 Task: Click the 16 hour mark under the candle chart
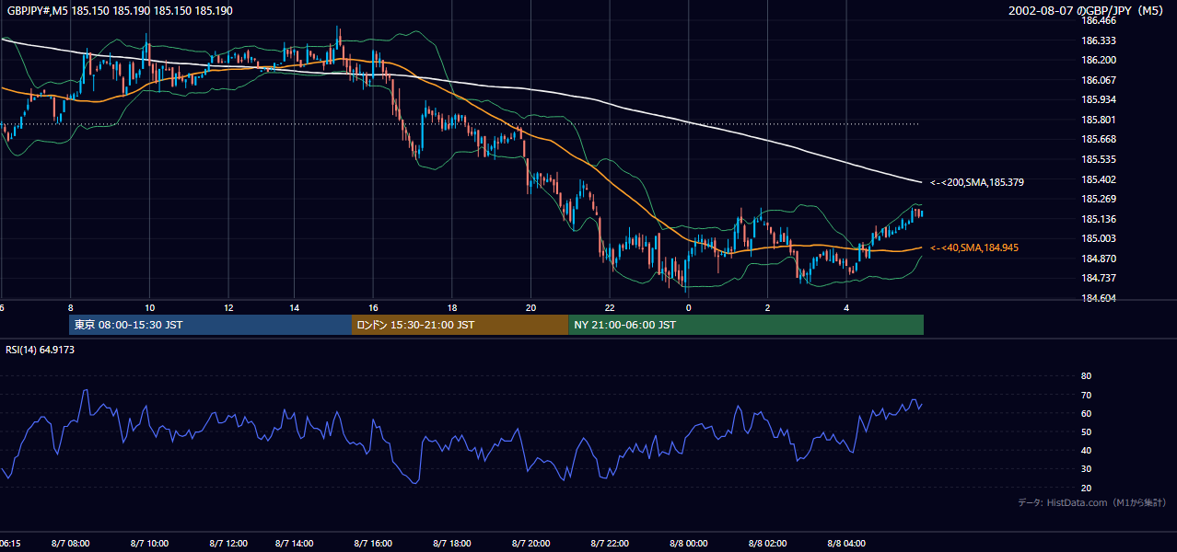coord(373,308)
